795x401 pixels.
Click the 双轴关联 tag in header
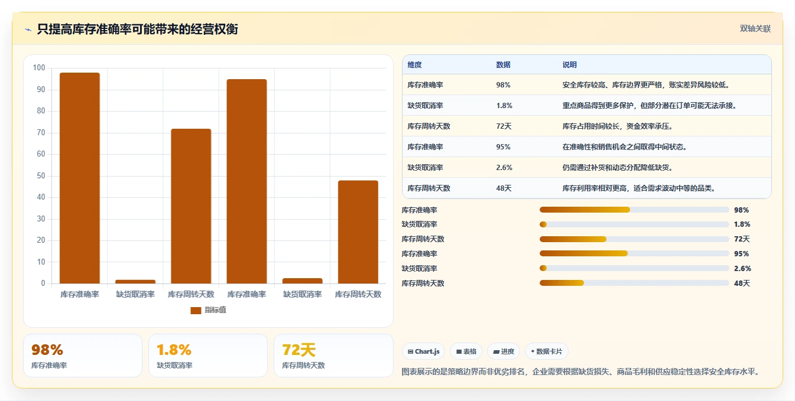[x=755, y=28]
